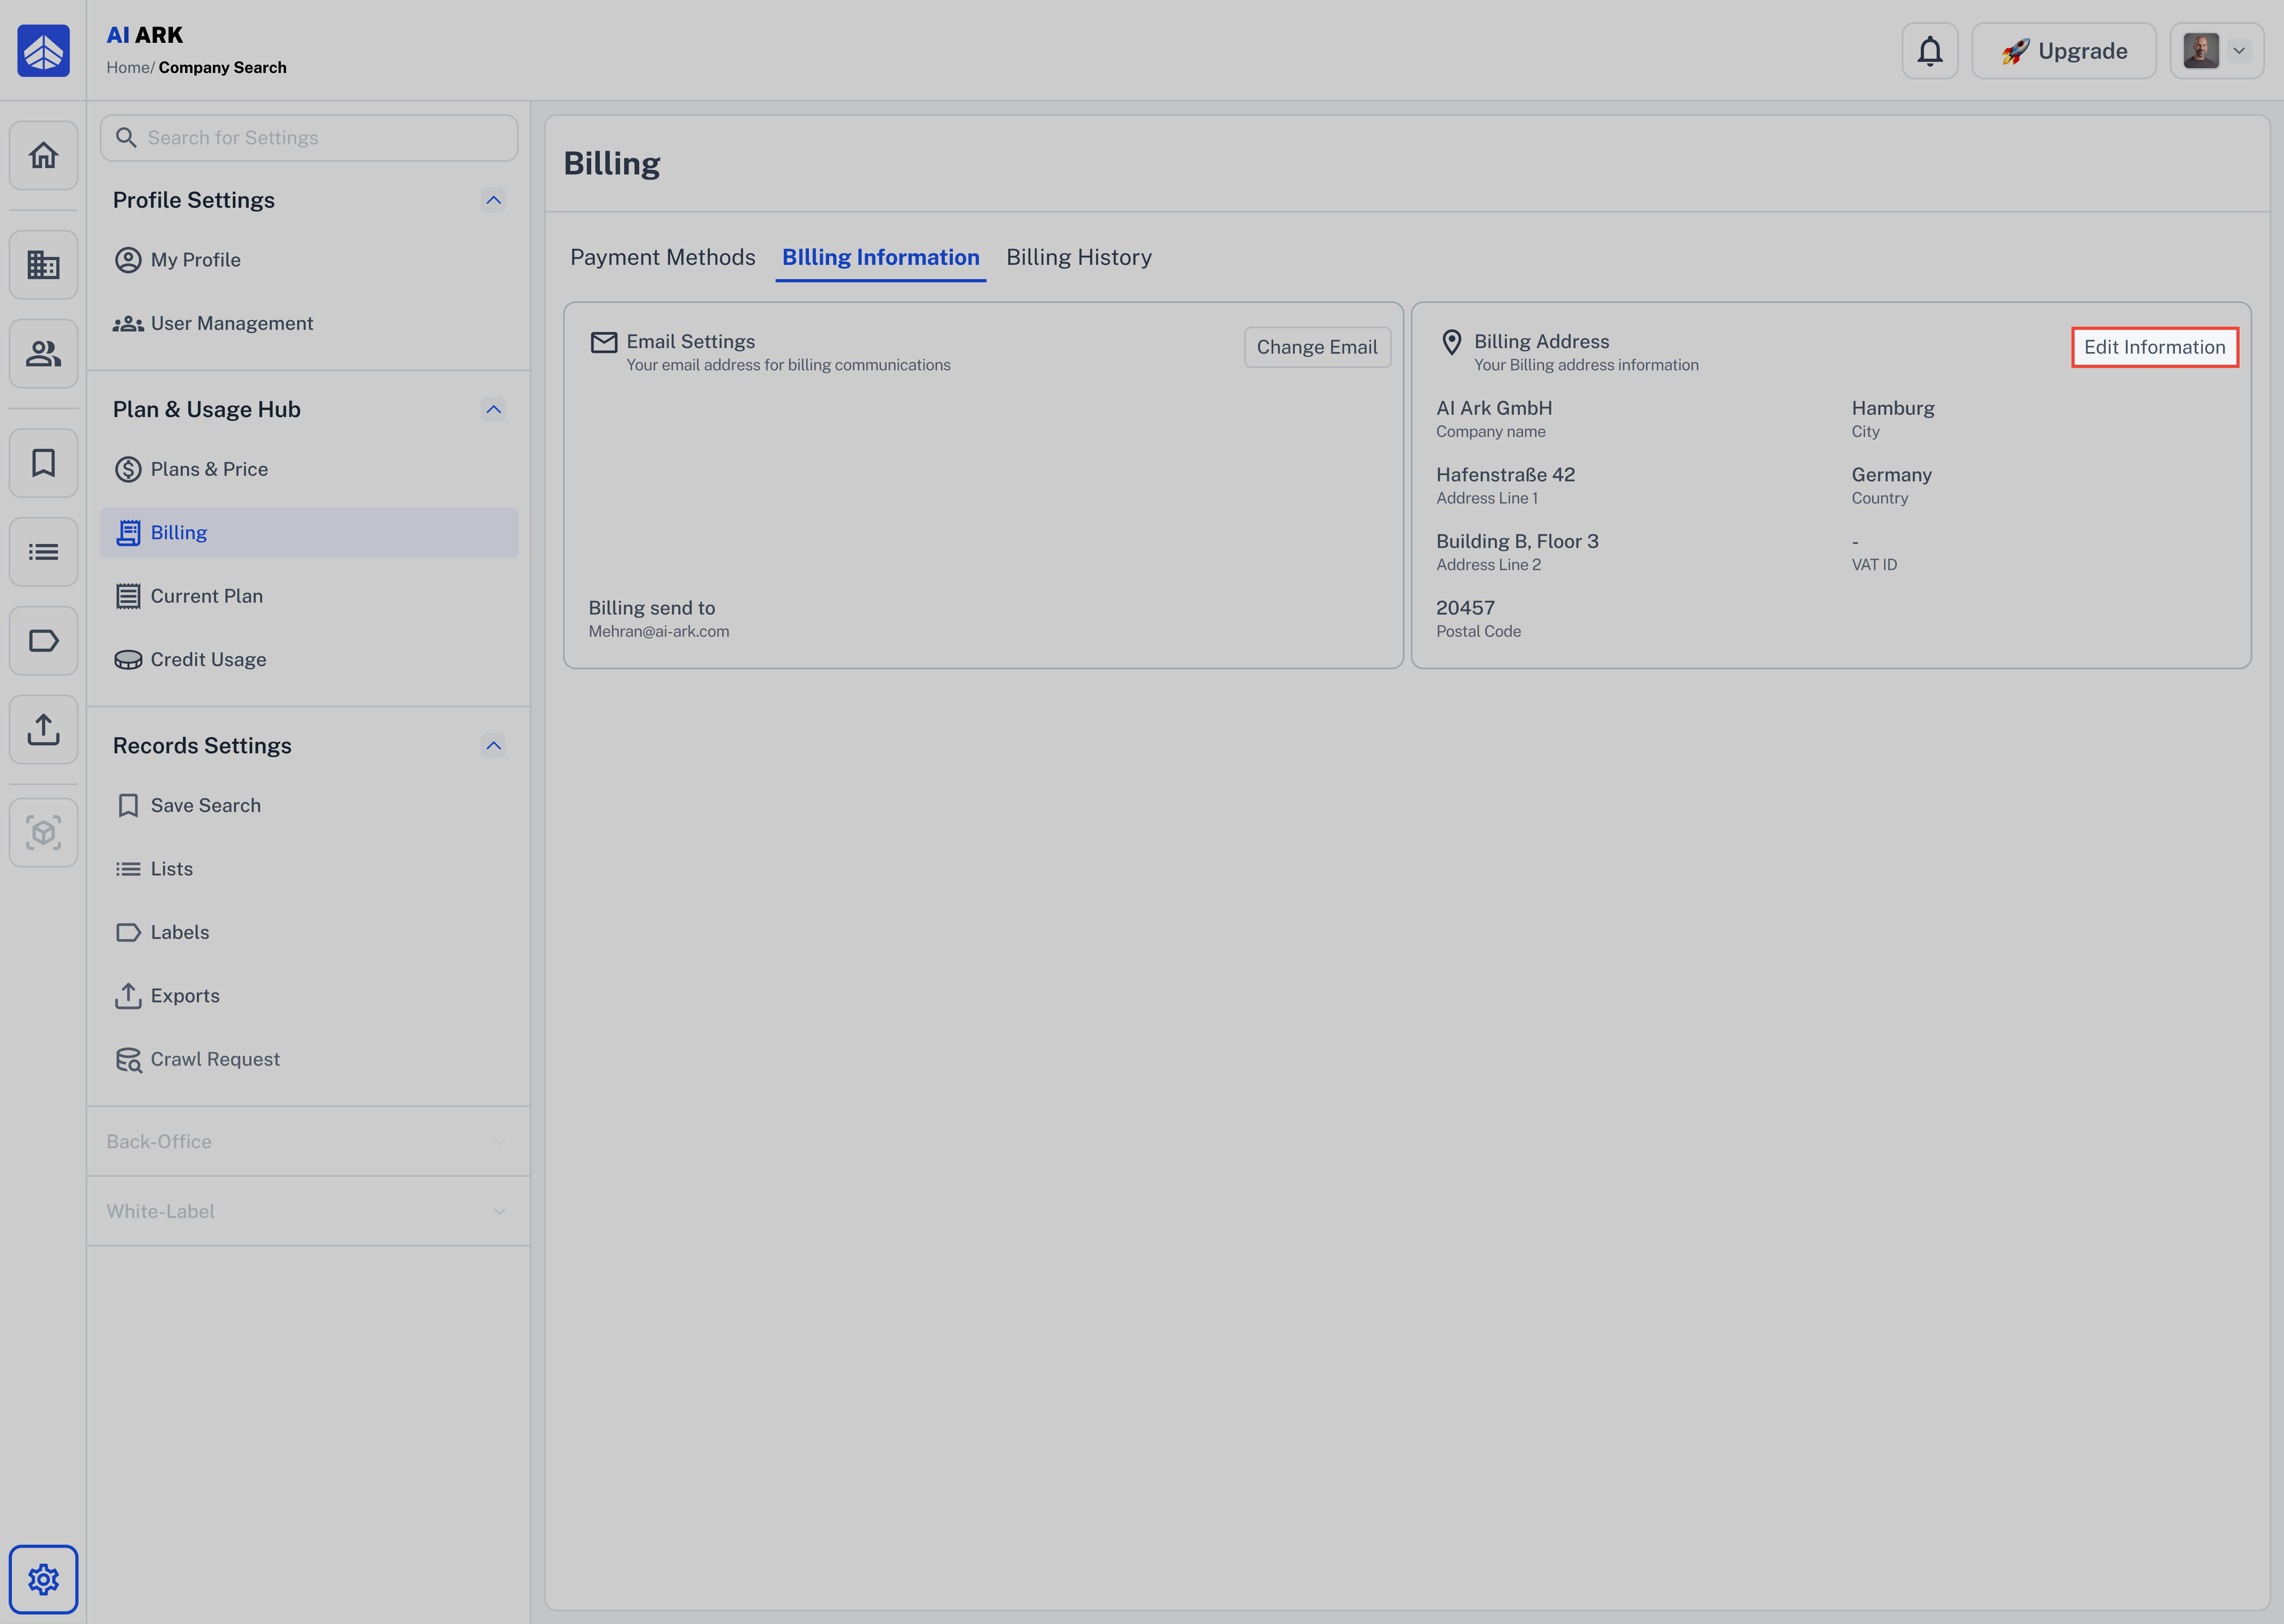This screenshot has width=2284, height=1624.
Task: Open the Companies building icon in rail
Action: pyautogui.click(x=43, y=265)
